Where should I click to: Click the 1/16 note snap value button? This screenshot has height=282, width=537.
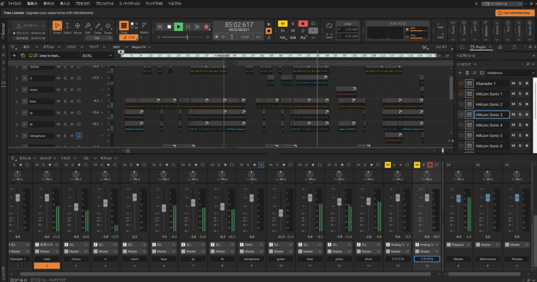click(x=129, y=37)
